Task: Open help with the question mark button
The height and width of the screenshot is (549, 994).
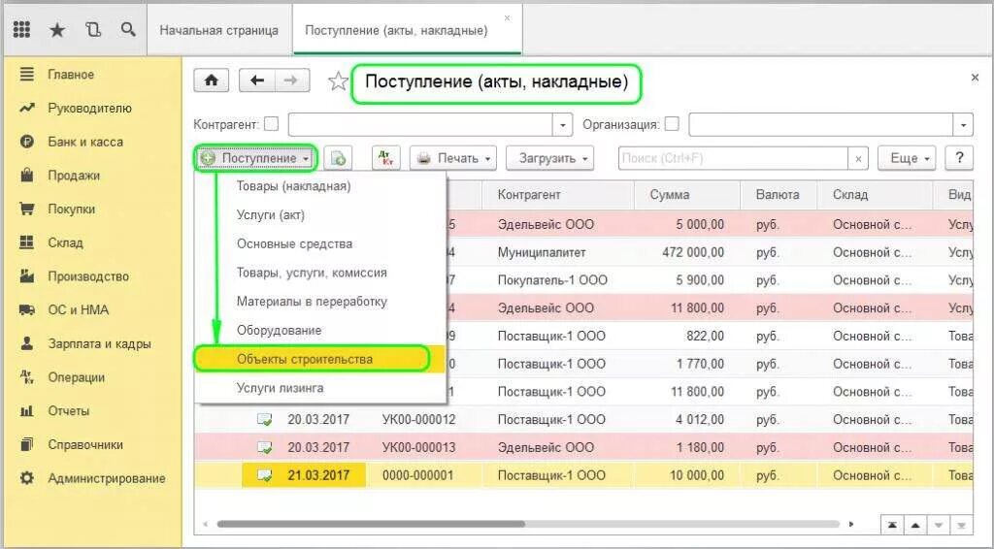Action: (x=959, y=158)
